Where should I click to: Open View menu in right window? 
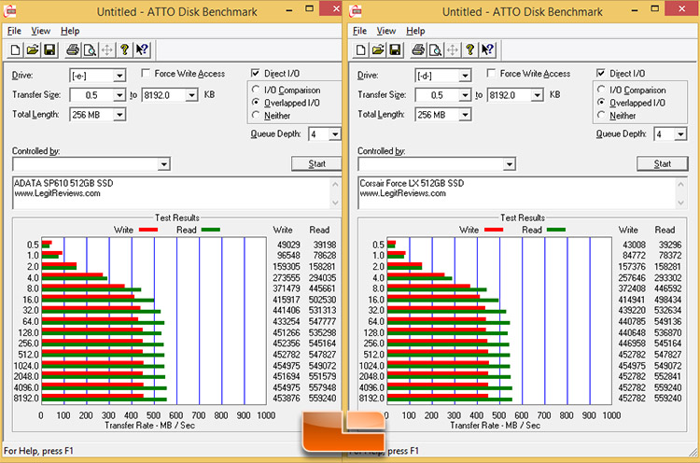click(386, 31)
